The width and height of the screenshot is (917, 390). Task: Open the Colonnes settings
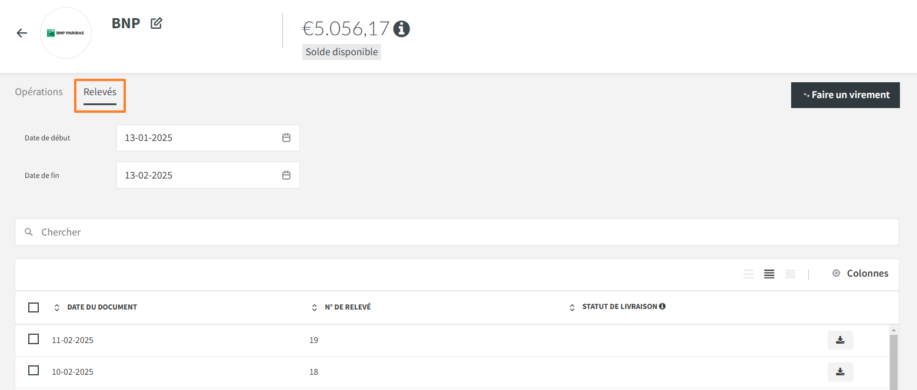click(860, 274)
